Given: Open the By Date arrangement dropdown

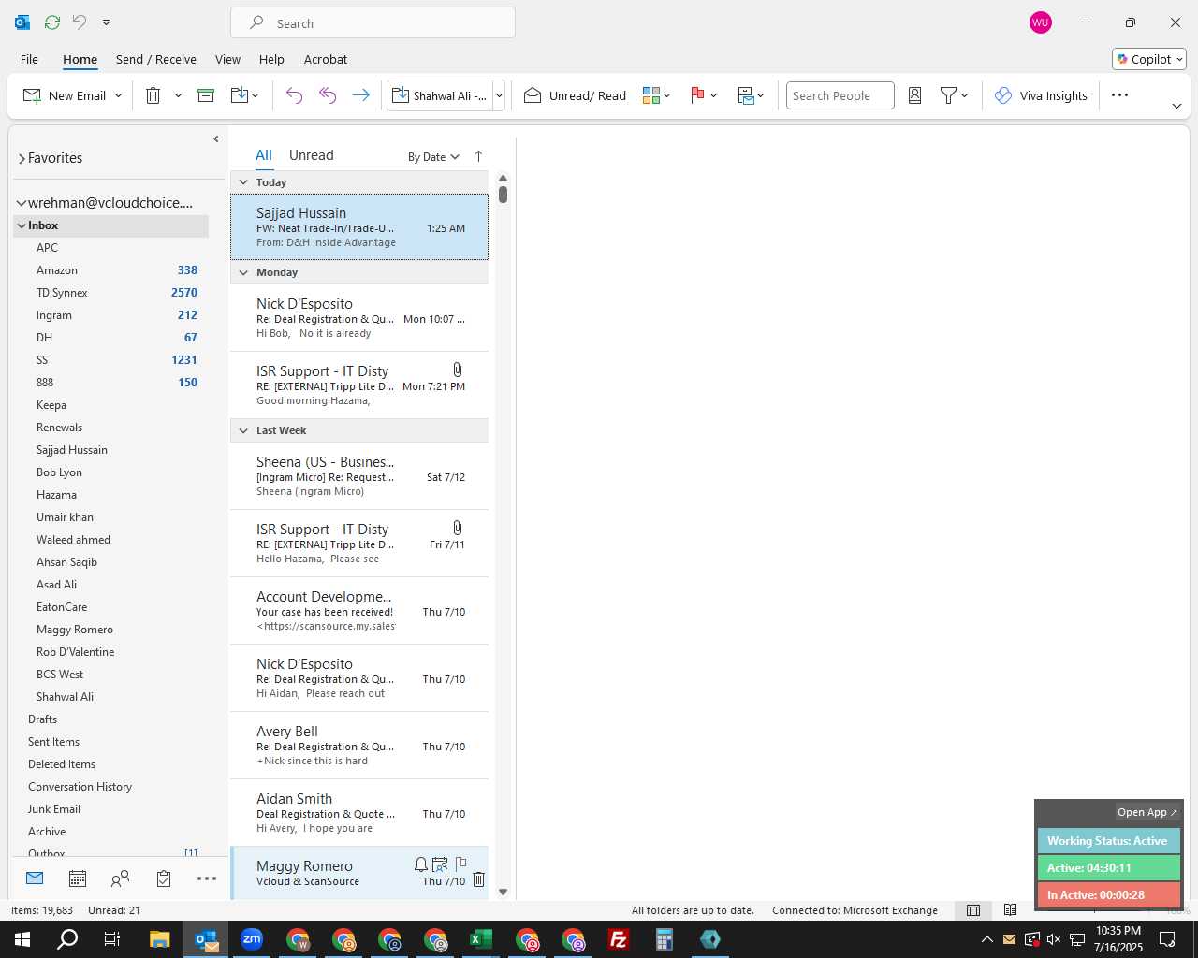Looking at the screenshot, I should [x=433, y=157].
